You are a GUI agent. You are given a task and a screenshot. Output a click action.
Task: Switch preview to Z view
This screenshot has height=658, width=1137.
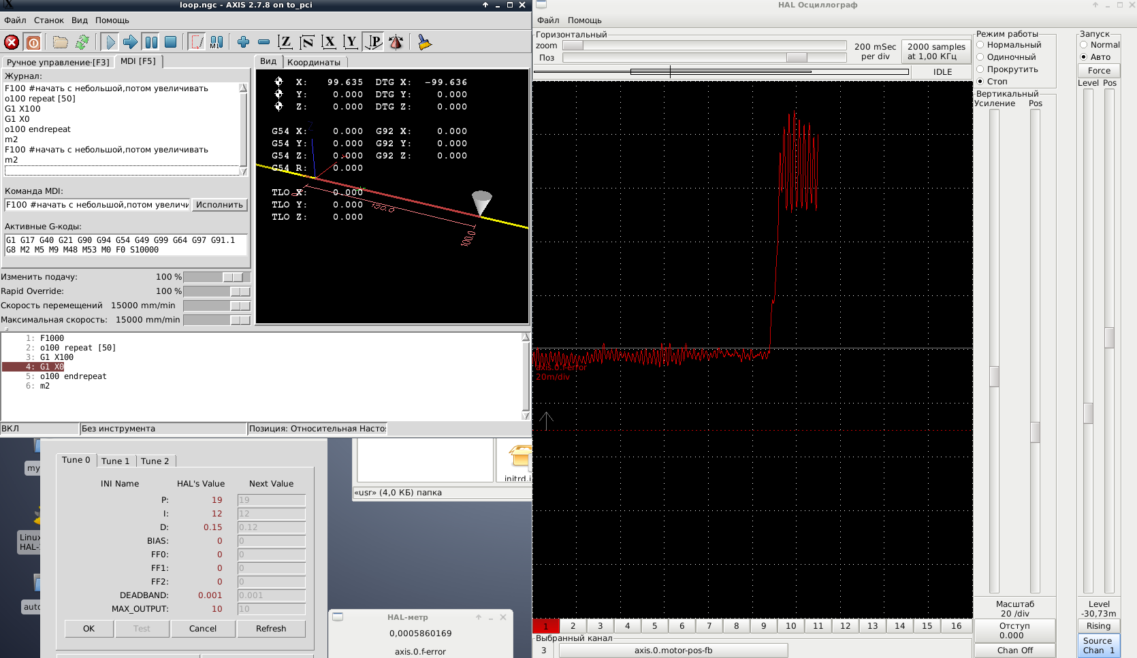pos(285,42)
